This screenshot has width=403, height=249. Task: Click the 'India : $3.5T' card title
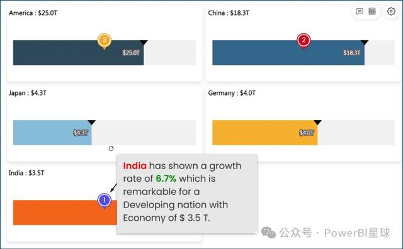tap(26, 173)
